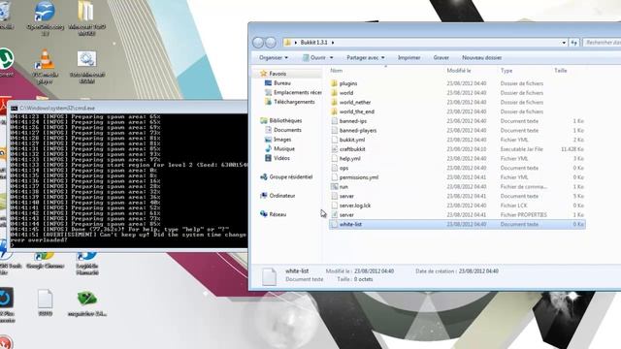Viewport: 621px width, 349px height.
Task: Click the Imprimer toolbar button
Action: (x=409, y=58)
